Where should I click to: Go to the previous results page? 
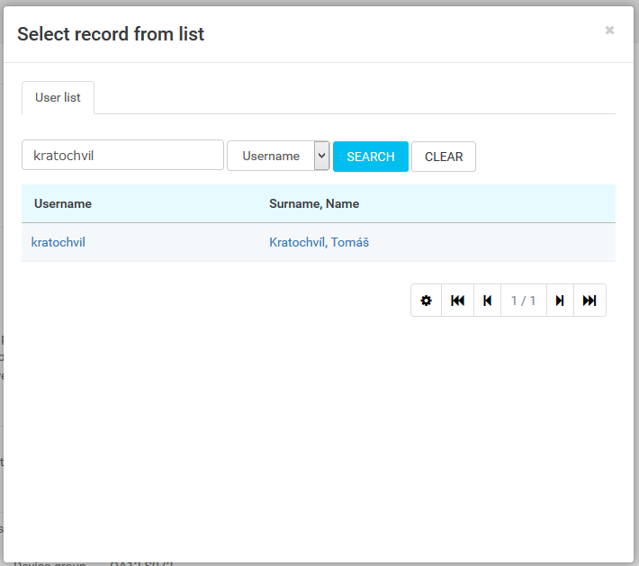(487, 301)
